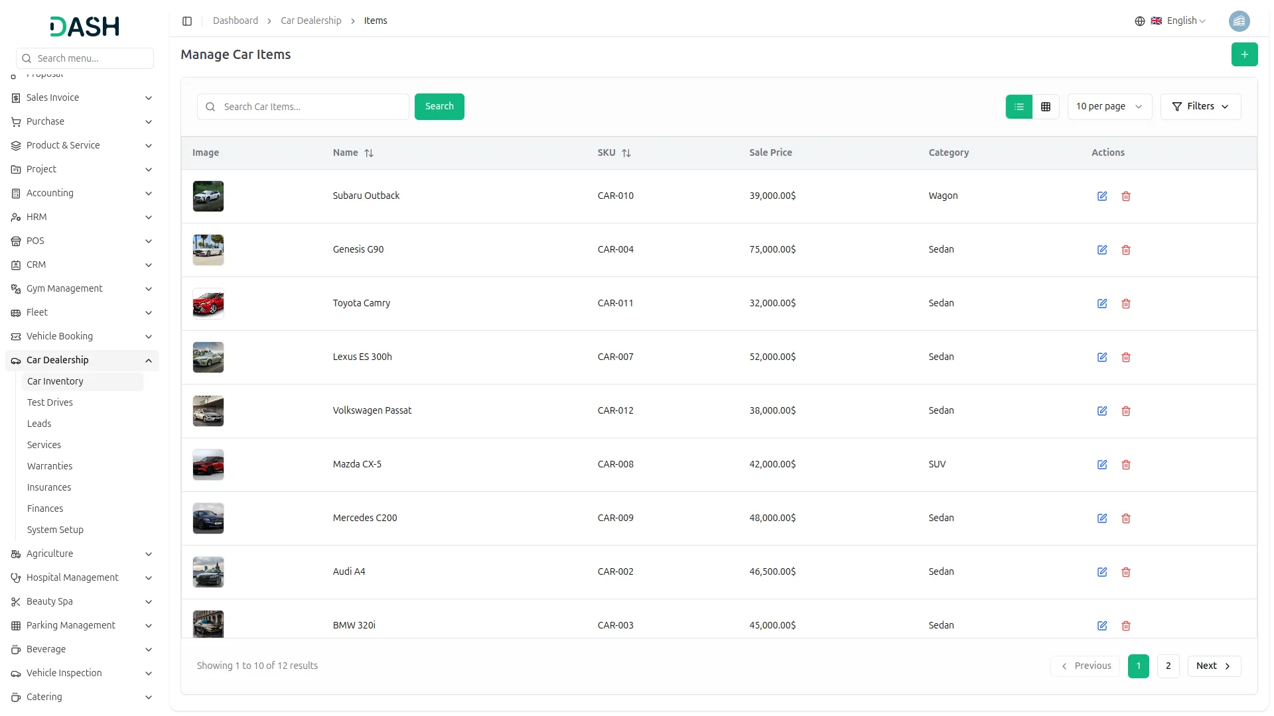Open the user avatar profile menu
The image size is (1274, 716).
pos(1239,21)
